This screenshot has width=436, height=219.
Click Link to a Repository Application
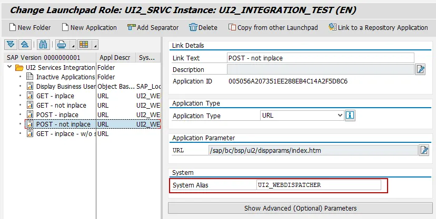point(378,27)
